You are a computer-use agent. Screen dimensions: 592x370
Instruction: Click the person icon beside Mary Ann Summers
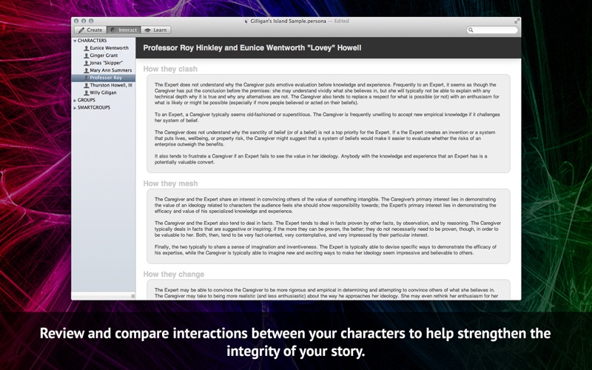(x=87, y=70)
